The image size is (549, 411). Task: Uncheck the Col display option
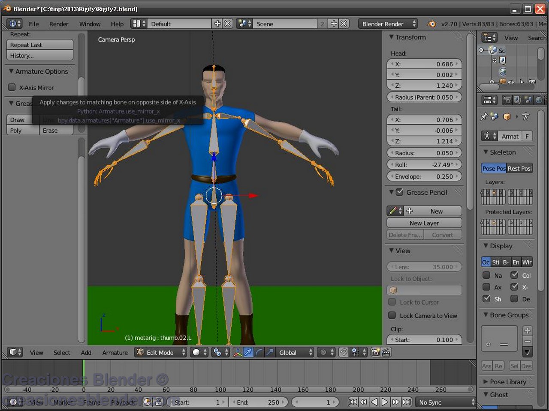pyautogui.click(x=514, y=275)
